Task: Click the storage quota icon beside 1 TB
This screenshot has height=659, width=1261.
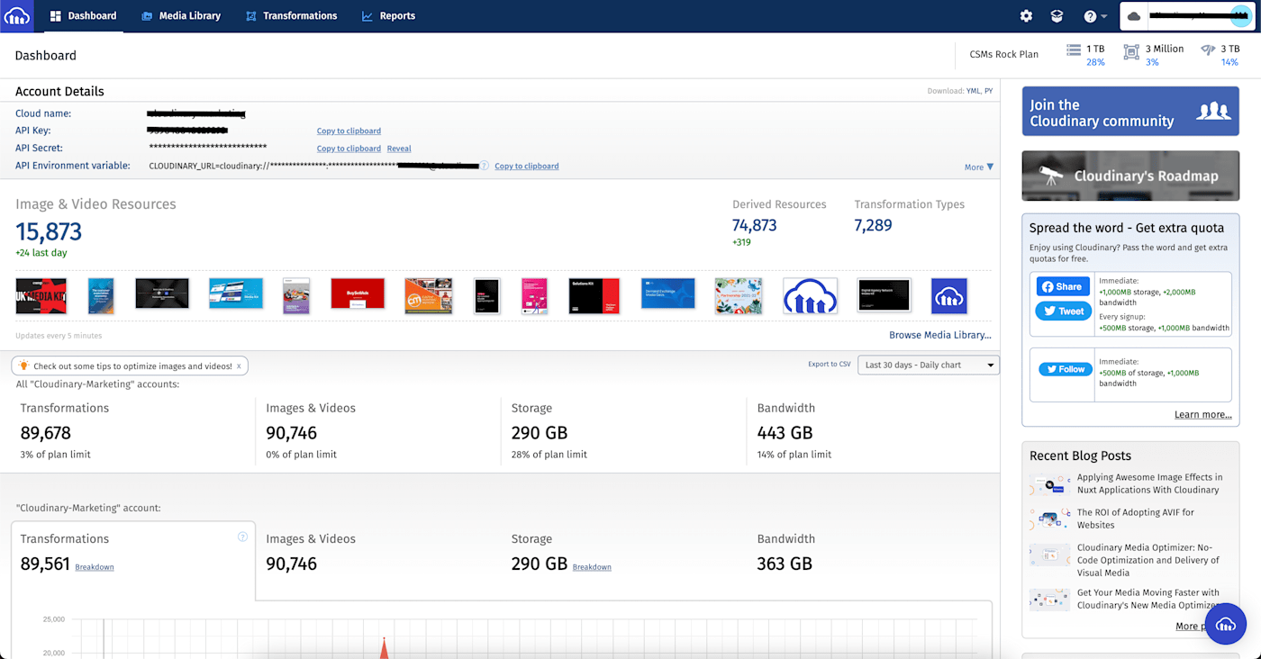Action: (x=1073, y=50)
